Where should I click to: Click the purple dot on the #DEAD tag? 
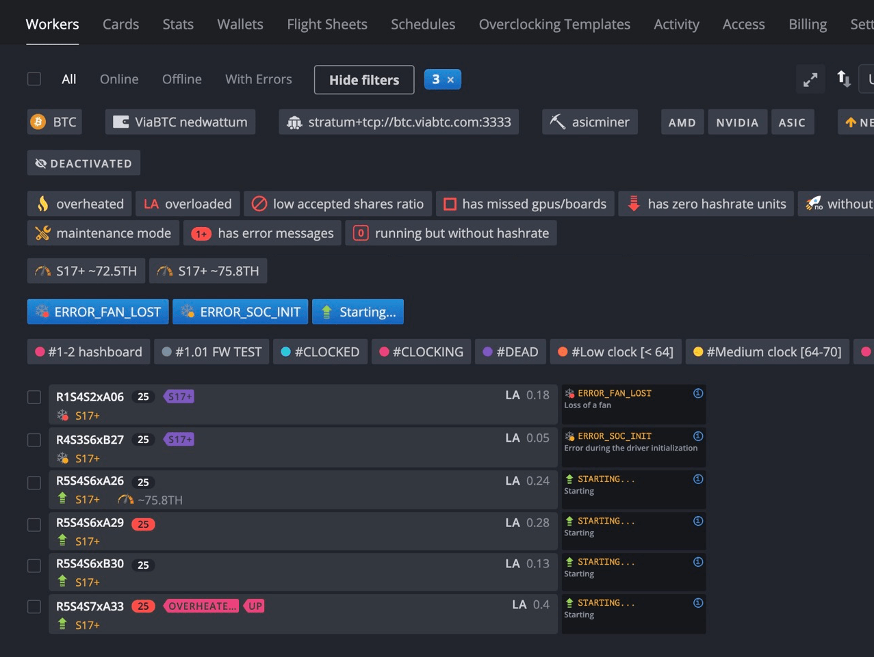[487, 351]
